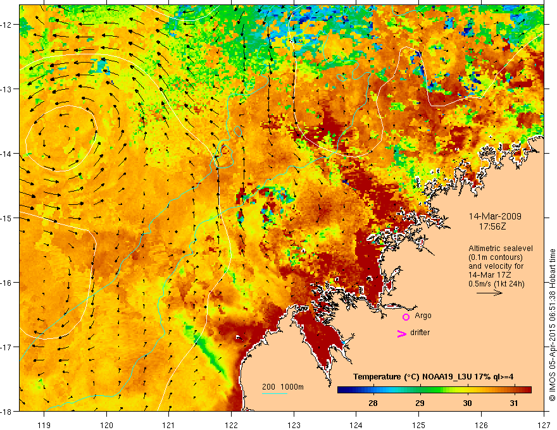Screen dimensions: 557x430
Task: Click the magenta Argo circle legend symbol
Action: point(406,317)
